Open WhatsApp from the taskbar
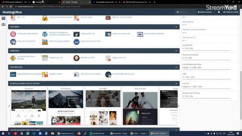242x136 pixels. click(x=28, y=133)
